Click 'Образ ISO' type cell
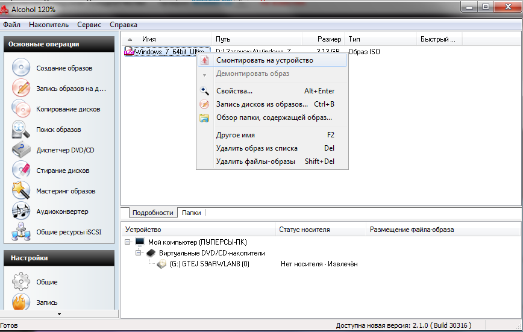The height and width of the screenshot is (332, 523). [x=364, y=52]
